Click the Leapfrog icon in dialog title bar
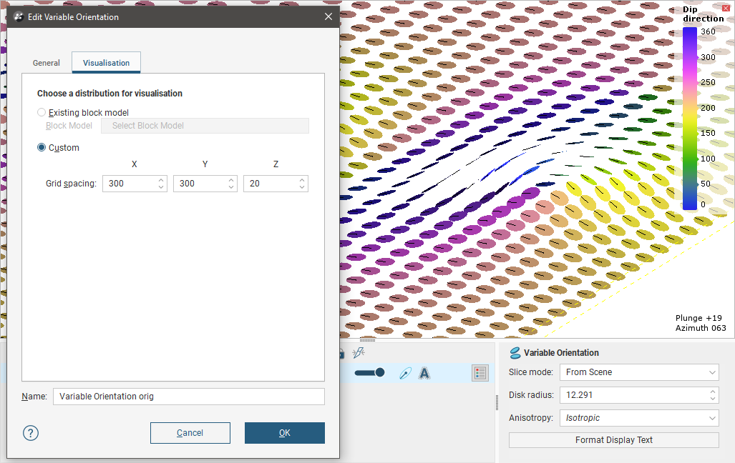This screenshot has height=463, width=735. click(x=19, y=16)
